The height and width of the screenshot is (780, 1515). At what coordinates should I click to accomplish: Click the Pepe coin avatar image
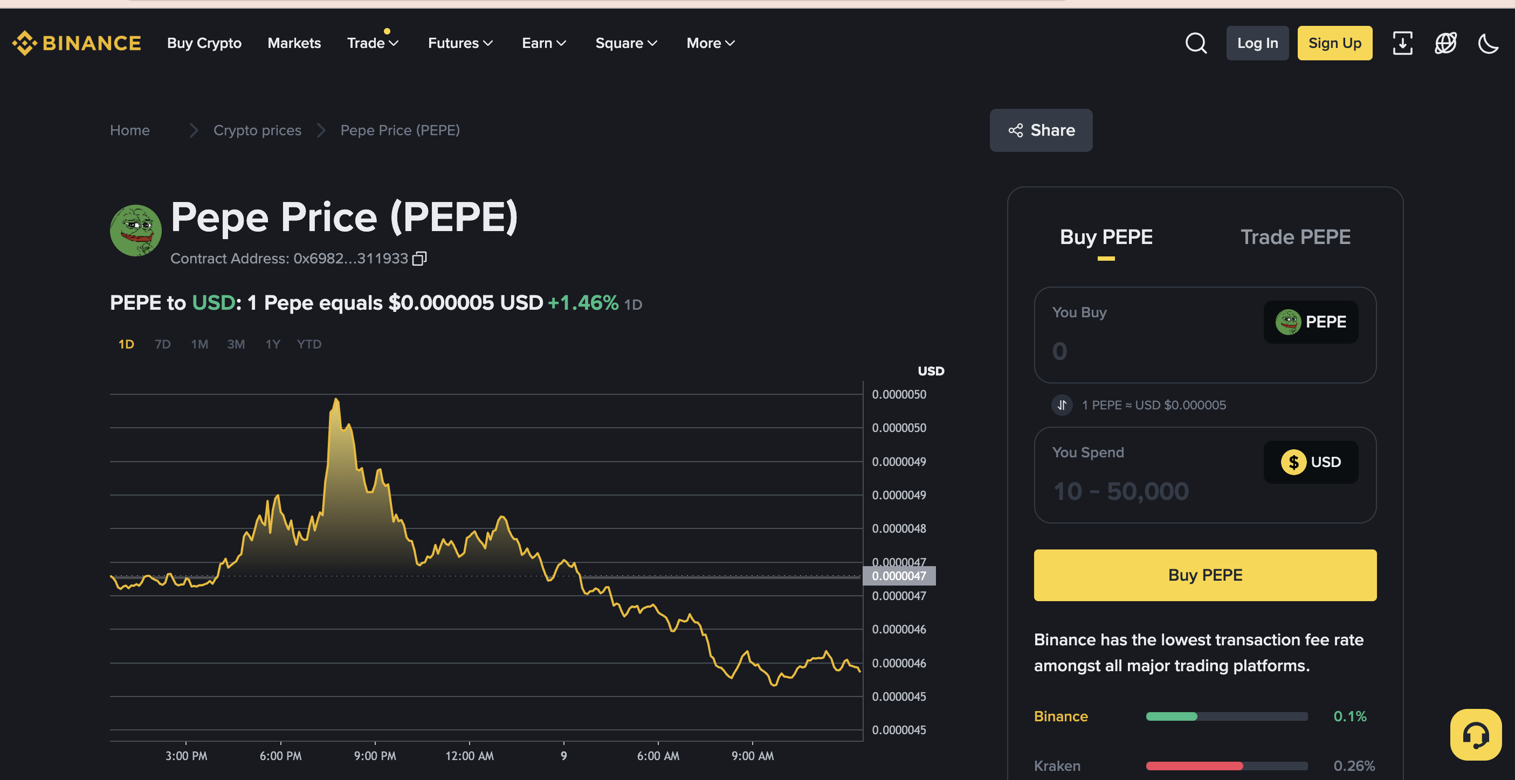pyautogui.click(x=135, y=231)
